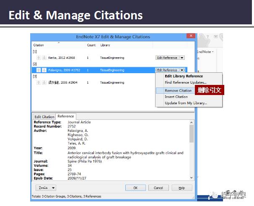Select Falavigna, 2009 #2752 citation row
254x206 pixels.
(109, 70)
